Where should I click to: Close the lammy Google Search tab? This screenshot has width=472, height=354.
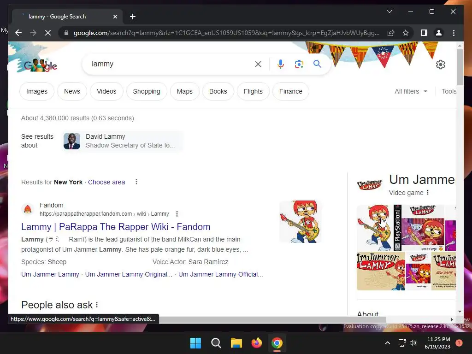(x=115, y=17)
